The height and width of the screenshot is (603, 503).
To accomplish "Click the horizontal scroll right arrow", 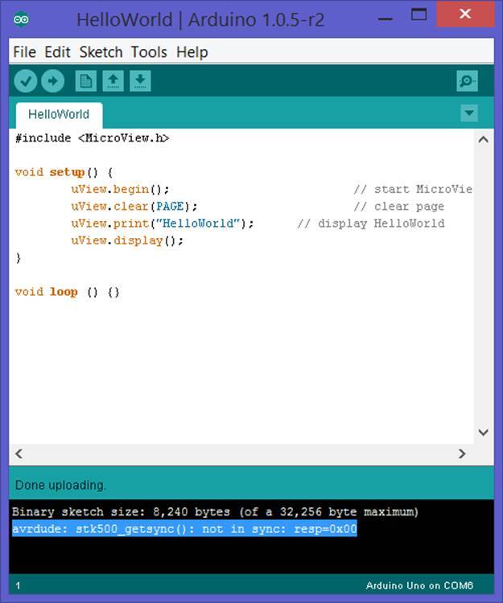I will pyautogui.click(x=462, y=453).
